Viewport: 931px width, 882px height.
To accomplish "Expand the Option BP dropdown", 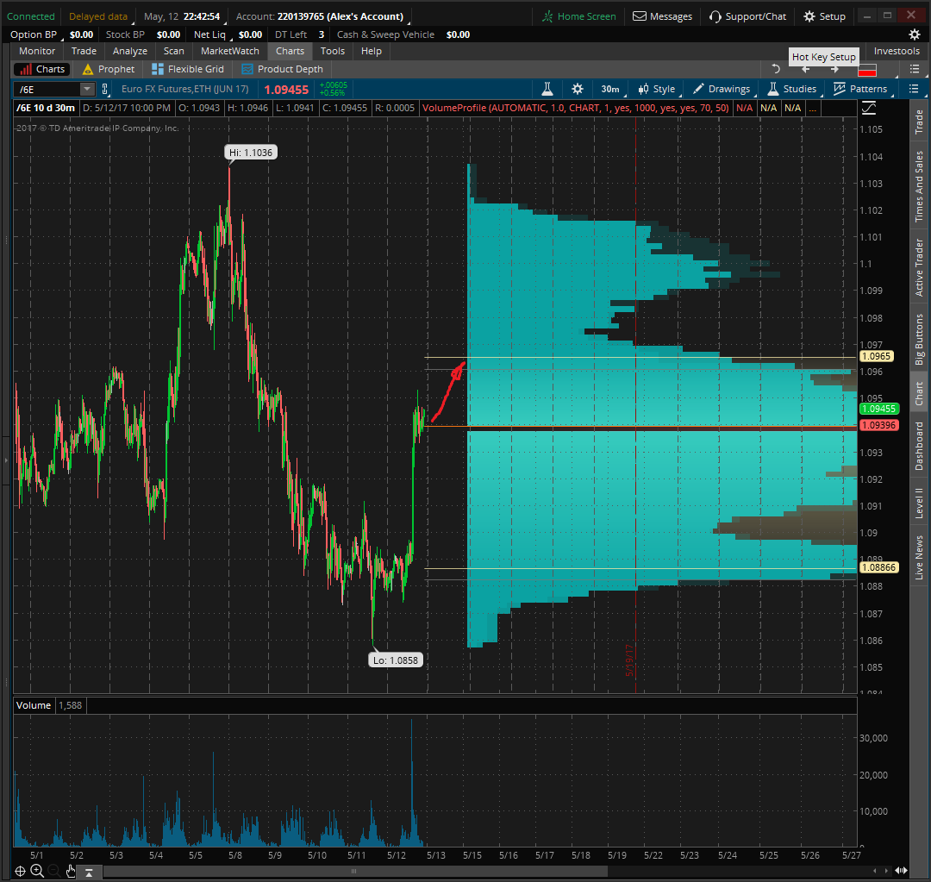I will pos(35,34).
